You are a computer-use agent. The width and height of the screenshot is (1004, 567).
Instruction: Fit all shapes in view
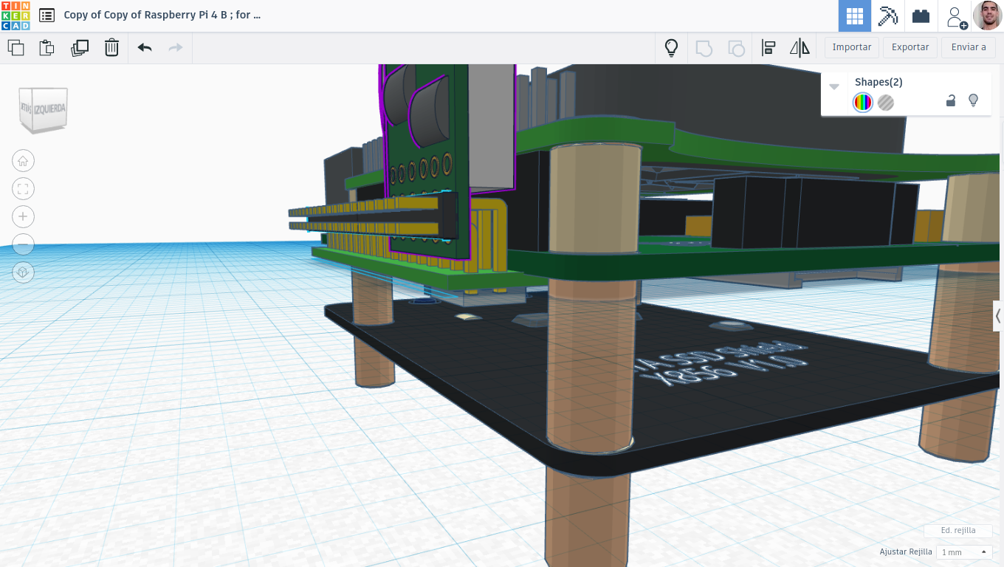[x=23, y=188]
